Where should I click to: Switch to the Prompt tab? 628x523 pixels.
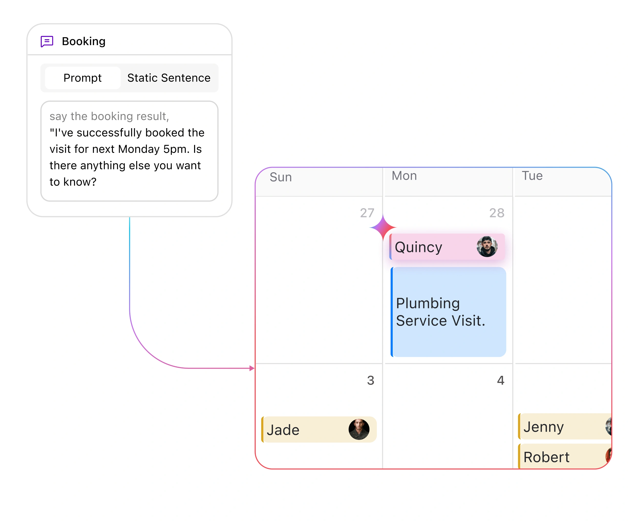(x=82, y=78)
